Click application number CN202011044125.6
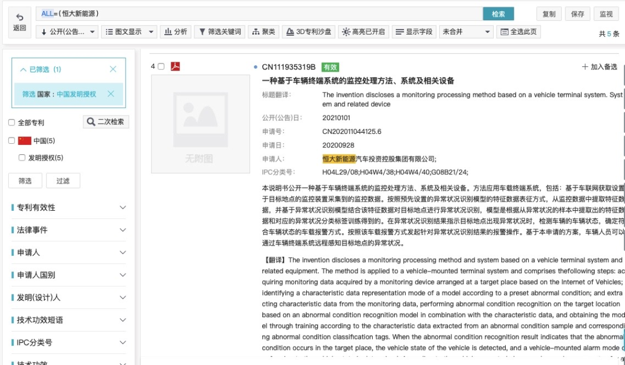 point(352,132)
